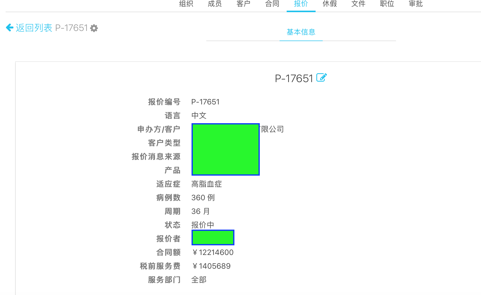The image size is (481, 295).
Task: Open the 审批 tab
Action: (x=416, y=4)
